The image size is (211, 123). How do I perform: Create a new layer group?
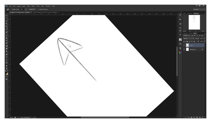point(197,117)
